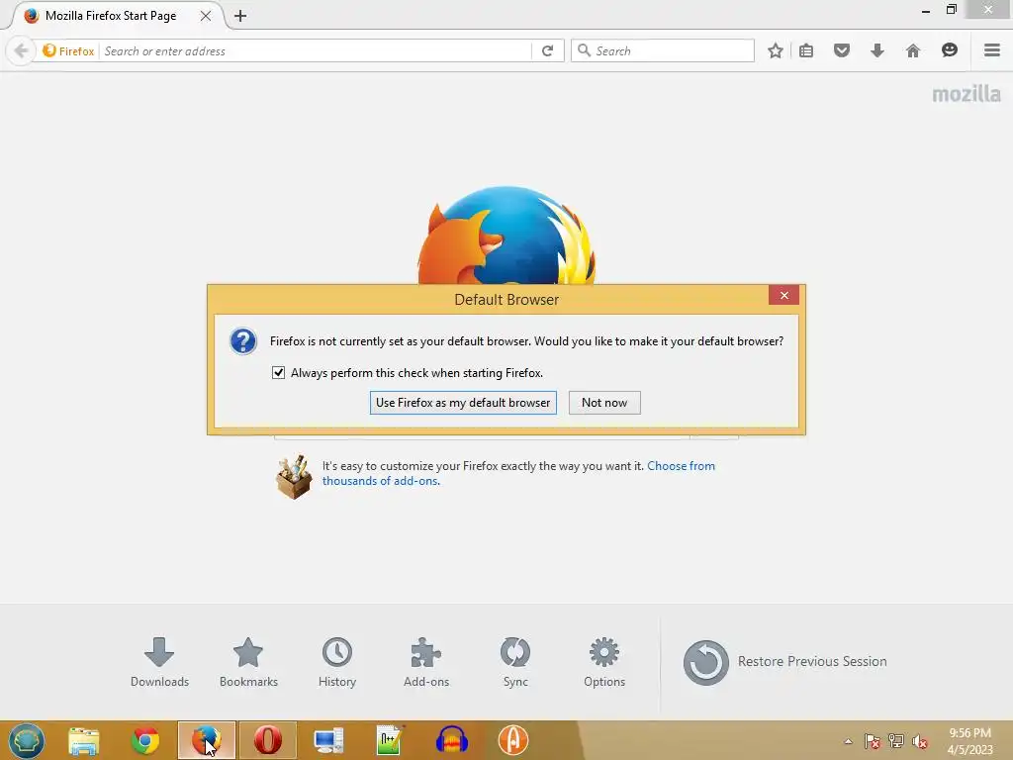
Task: Open History from the start page
Action: click(337, 662)
